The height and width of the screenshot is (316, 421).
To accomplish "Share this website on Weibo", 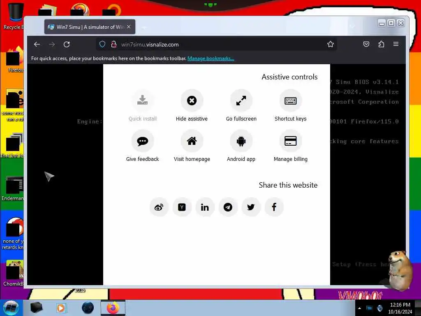I will (x=159, y=207).
